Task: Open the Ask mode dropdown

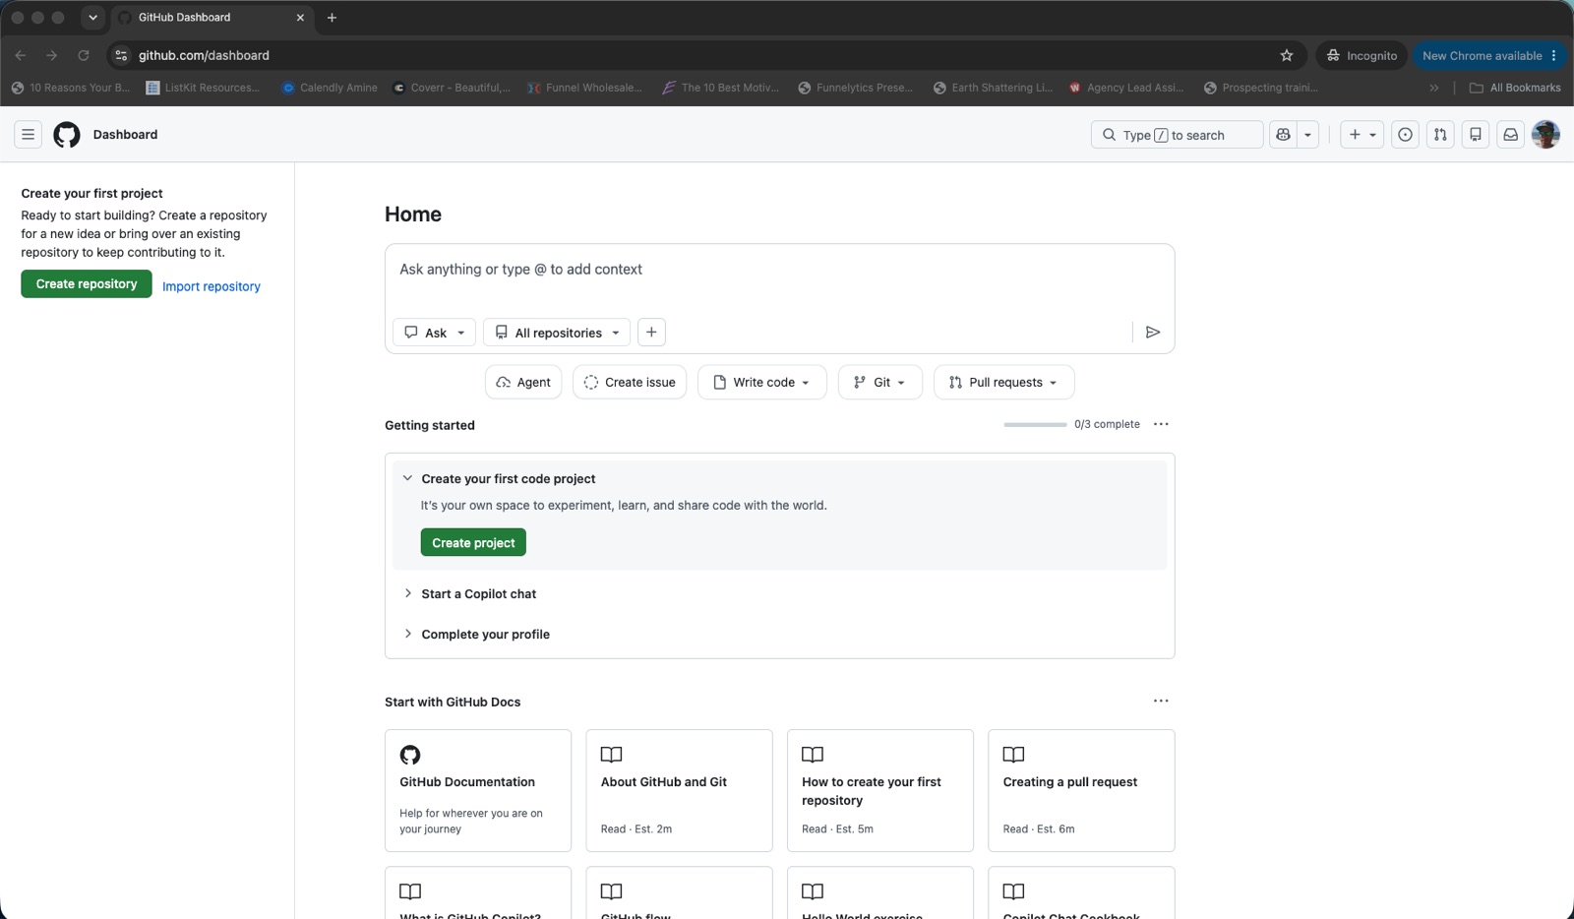Action: pos(434,333)
